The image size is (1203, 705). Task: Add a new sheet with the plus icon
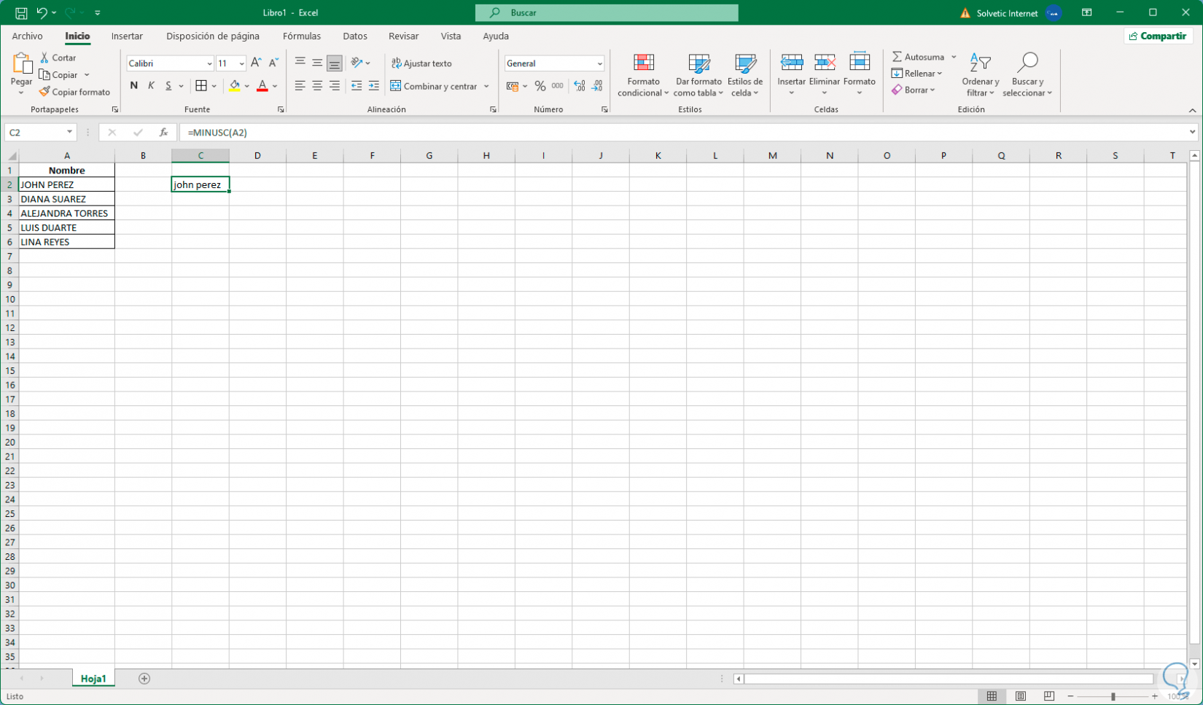pos(144,679)
